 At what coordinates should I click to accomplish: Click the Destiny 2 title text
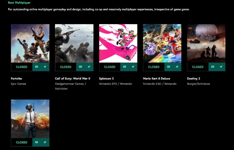coord(193,79)
